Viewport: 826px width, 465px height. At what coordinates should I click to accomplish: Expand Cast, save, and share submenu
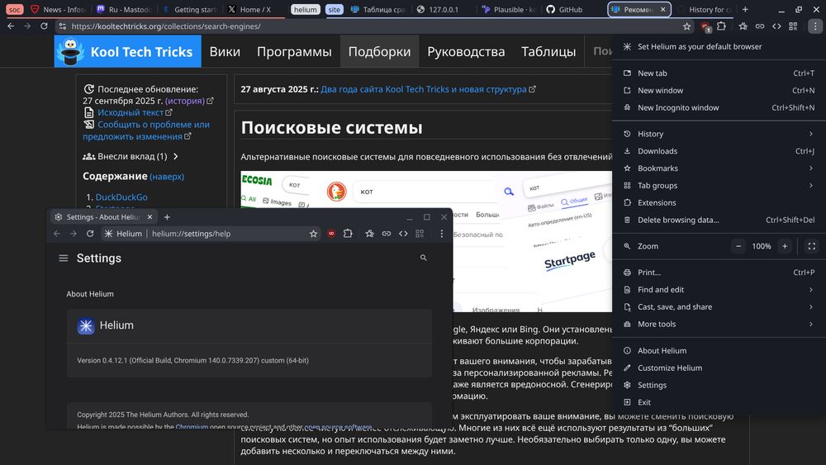coord(719,306)
